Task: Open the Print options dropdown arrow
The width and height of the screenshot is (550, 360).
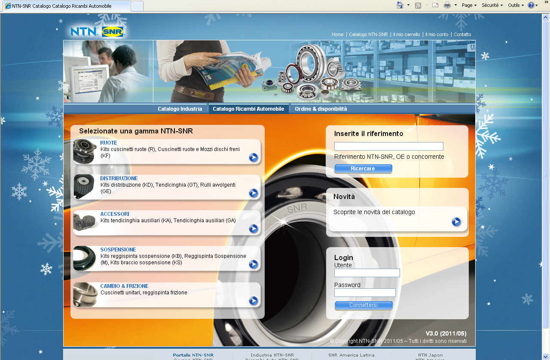Action: (455, 5)
